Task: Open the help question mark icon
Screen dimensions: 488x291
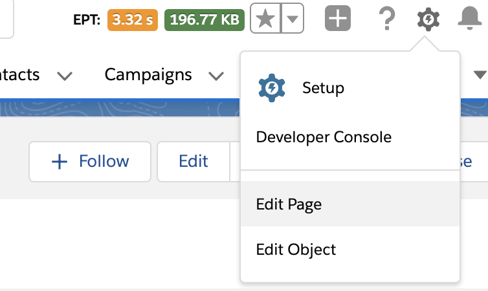Action: (x=386, y=21)
